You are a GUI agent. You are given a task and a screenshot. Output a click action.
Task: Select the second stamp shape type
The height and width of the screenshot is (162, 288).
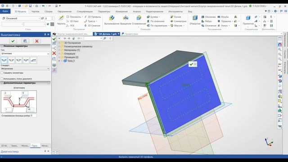coord(11,60)
